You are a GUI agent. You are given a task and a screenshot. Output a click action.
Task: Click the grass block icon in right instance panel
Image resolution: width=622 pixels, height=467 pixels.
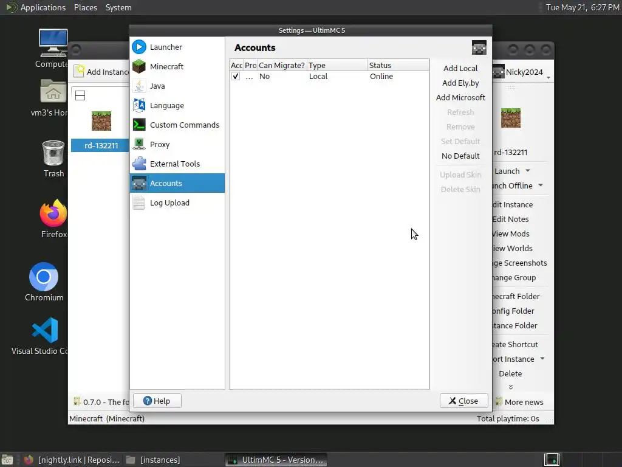pos(510,117)
